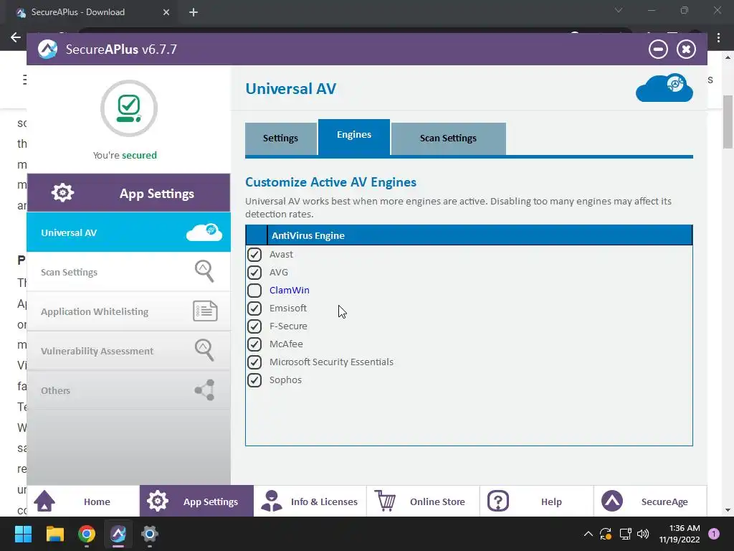Click the network tray icon

point(625,534)
